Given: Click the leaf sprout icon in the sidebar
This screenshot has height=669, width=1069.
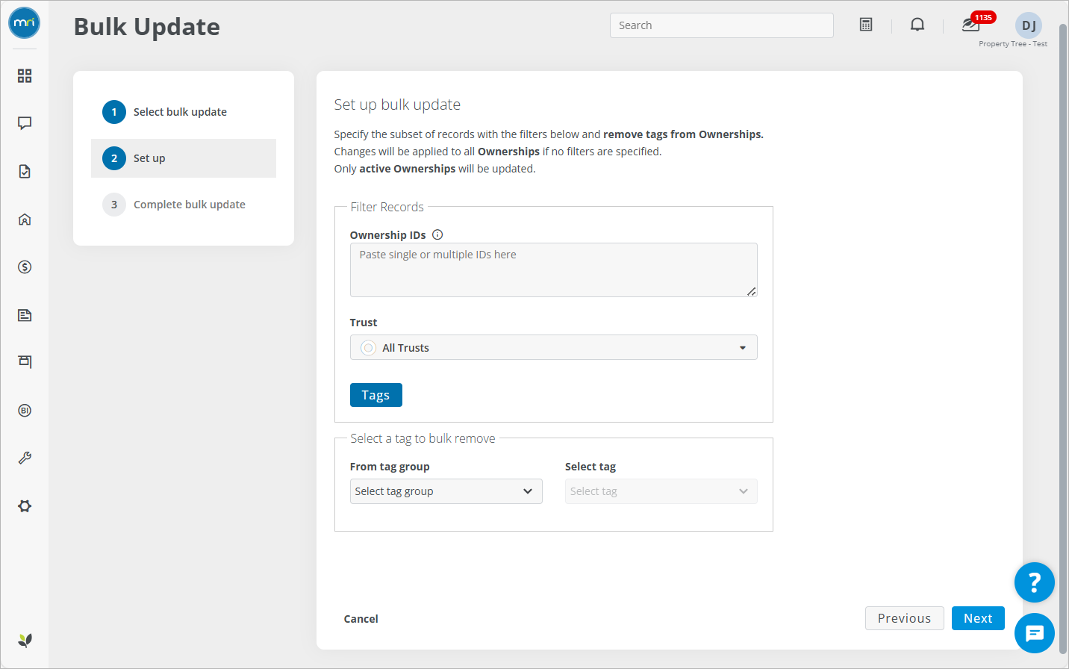Looking at the screenshot, I should [25, 640].
